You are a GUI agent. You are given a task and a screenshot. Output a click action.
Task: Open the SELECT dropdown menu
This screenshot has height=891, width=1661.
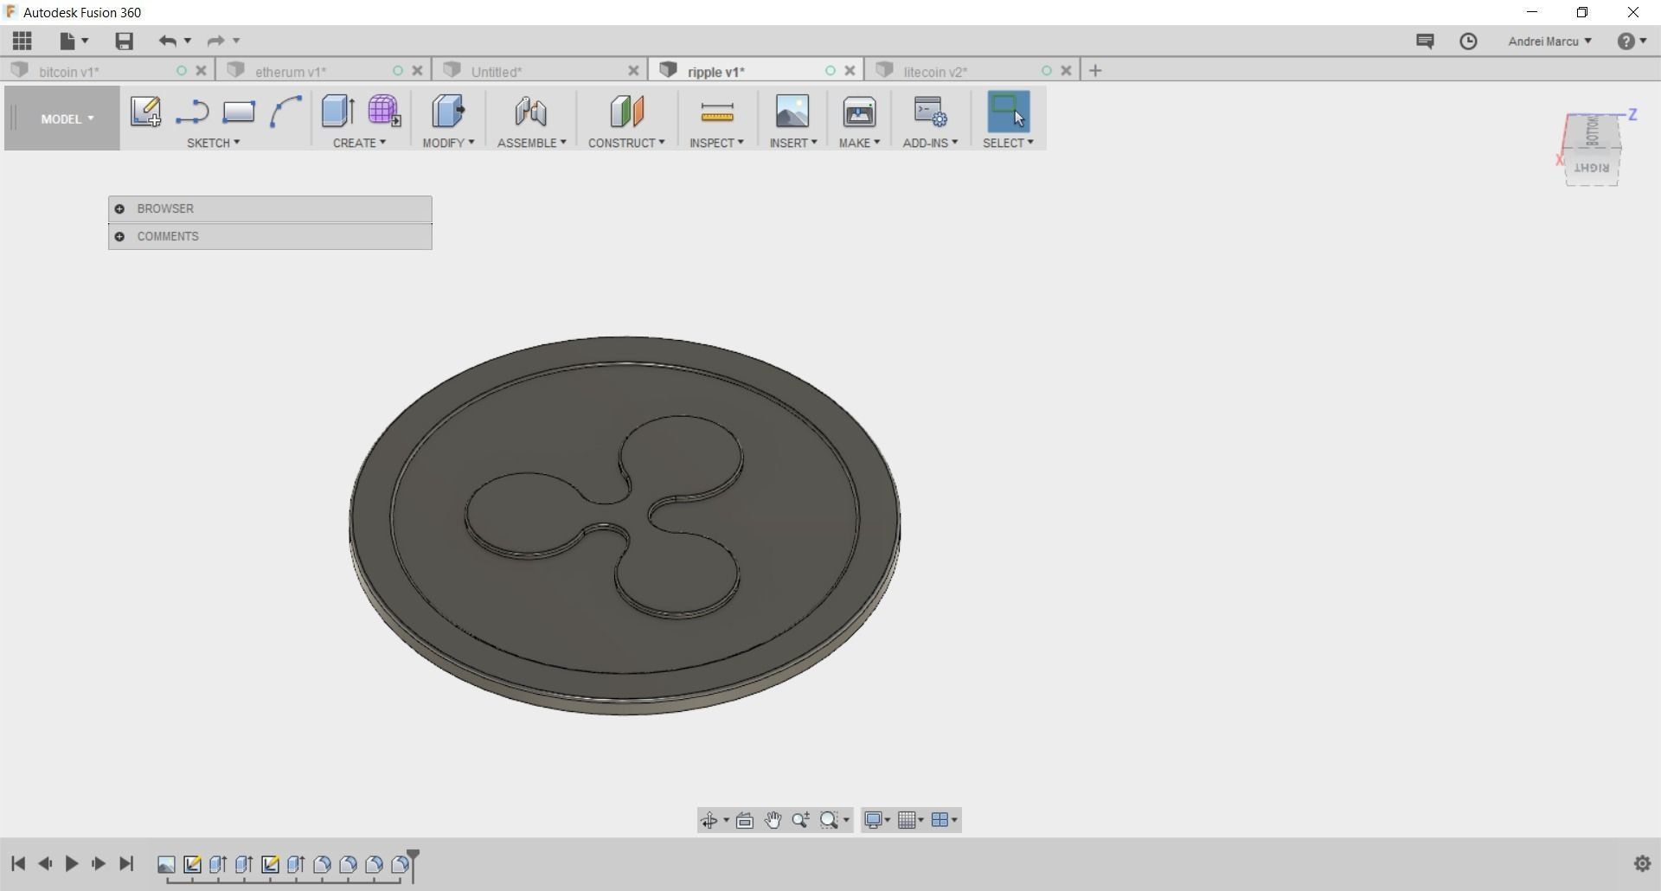pos(1008,143)
